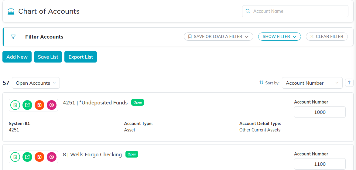Image resolution: width=356 pixels, height=170 pixels.
Task: Click pink close icon for Undeposited Funds
Action: pos(52,105)
